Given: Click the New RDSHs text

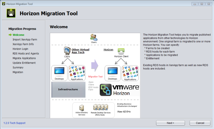Looking at the screenshot, I should pos(124,112).
